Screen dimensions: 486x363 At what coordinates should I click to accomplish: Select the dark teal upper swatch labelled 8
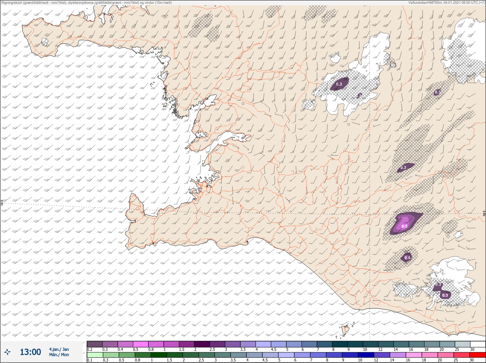340,344
